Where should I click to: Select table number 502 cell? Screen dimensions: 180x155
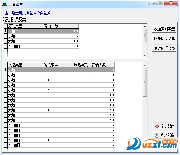tap(58, 130)
